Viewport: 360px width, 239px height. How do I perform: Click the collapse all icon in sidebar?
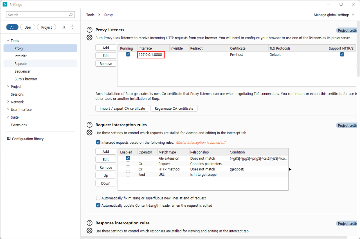72,27
